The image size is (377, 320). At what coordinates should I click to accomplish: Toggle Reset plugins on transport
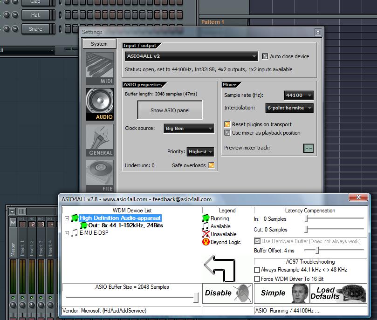coord(227,124)
